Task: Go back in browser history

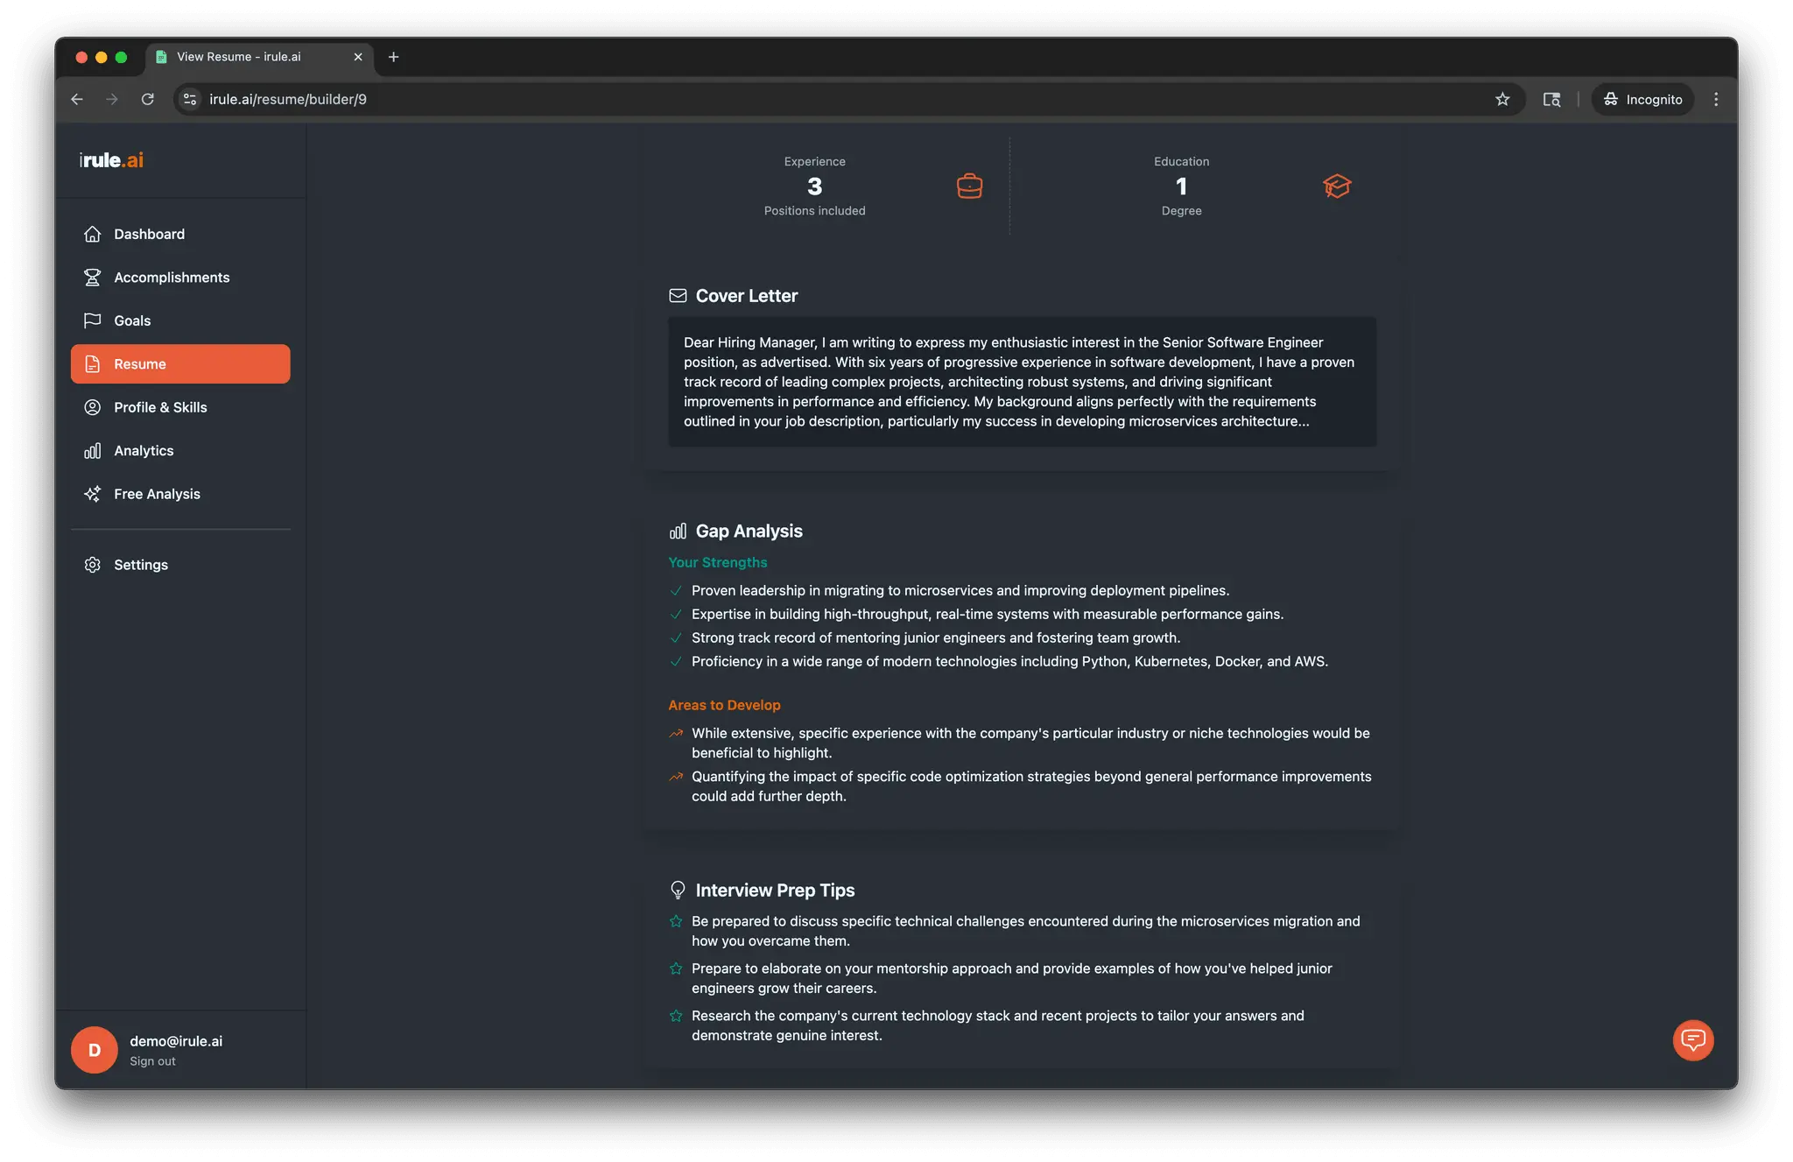Action: [77, 99]
